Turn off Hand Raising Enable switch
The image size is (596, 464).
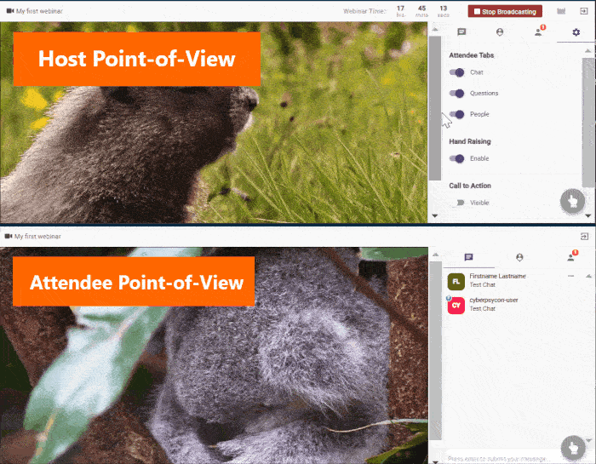tap(458, 158)
